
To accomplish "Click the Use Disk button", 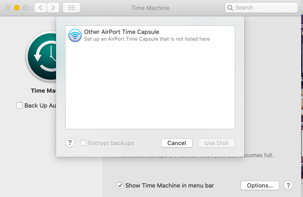I will pyautogui.click(x=217, y=143).
